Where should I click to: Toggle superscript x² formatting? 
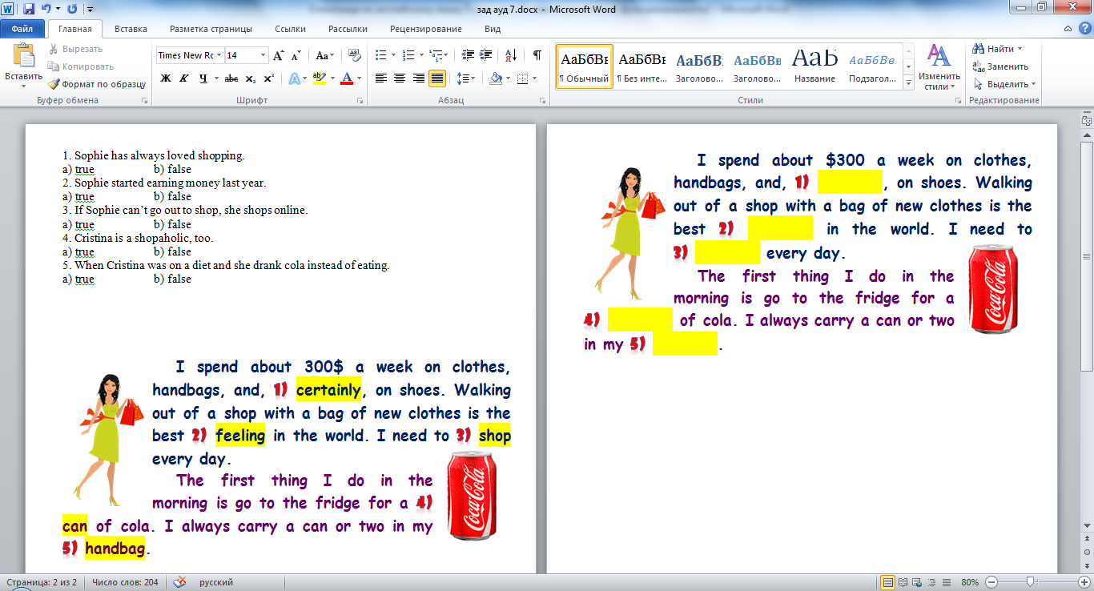coord(269,78)
